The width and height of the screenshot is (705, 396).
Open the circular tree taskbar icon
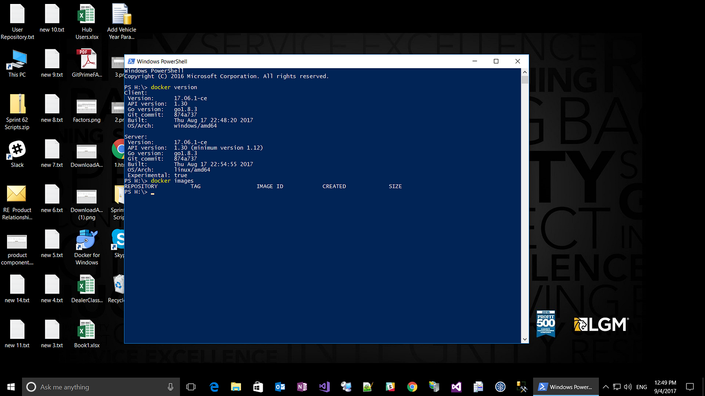pos(500,387)
